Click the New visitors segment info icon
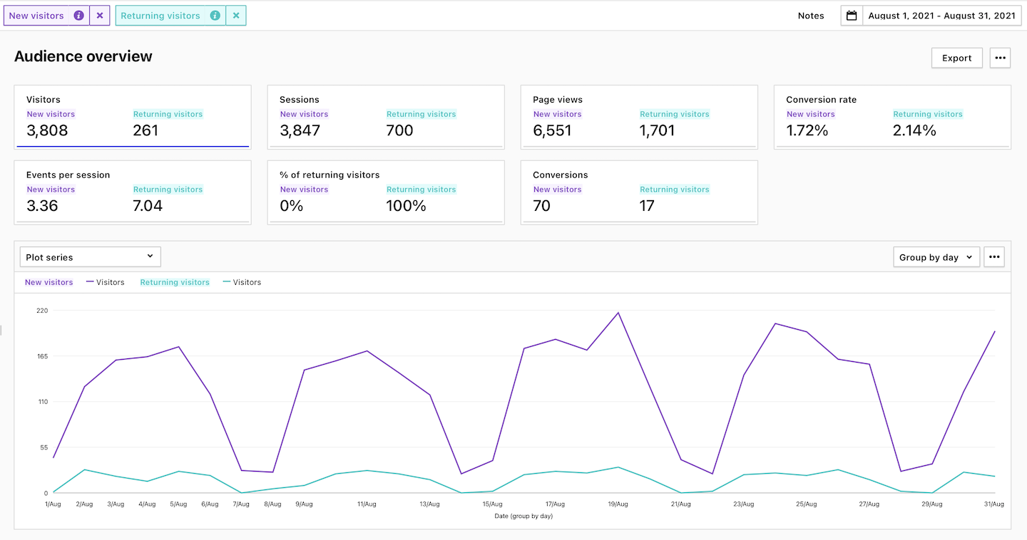 pyautogui.click(x=79, y=16)
